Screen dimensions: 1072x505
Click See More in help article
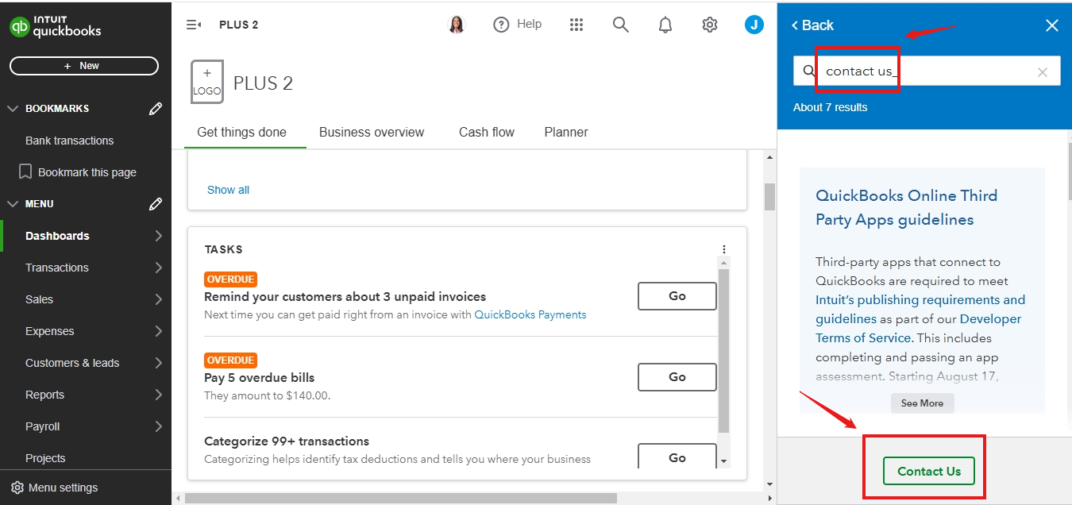(922, 403)
